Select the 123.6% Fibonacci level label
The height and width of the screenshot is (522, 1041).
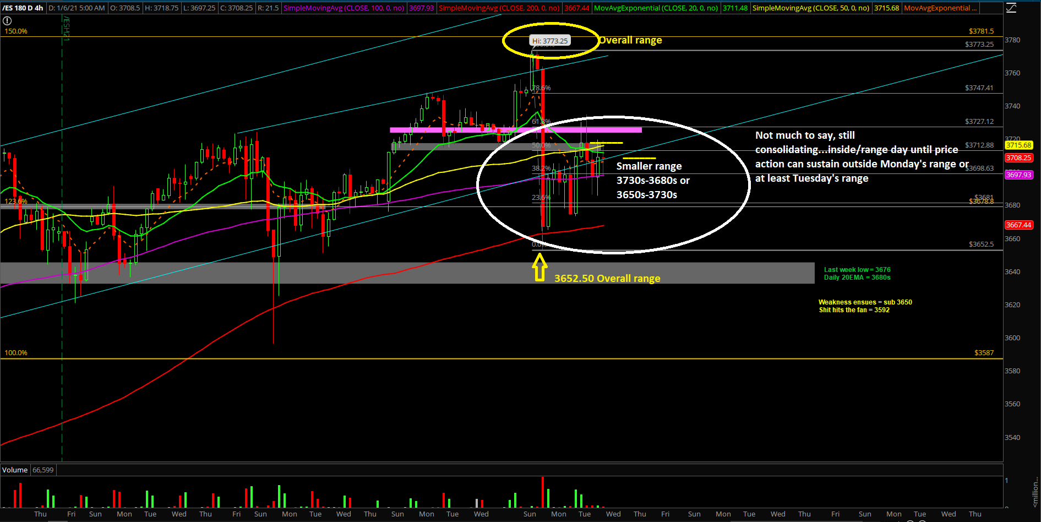[x=16, y=202]
